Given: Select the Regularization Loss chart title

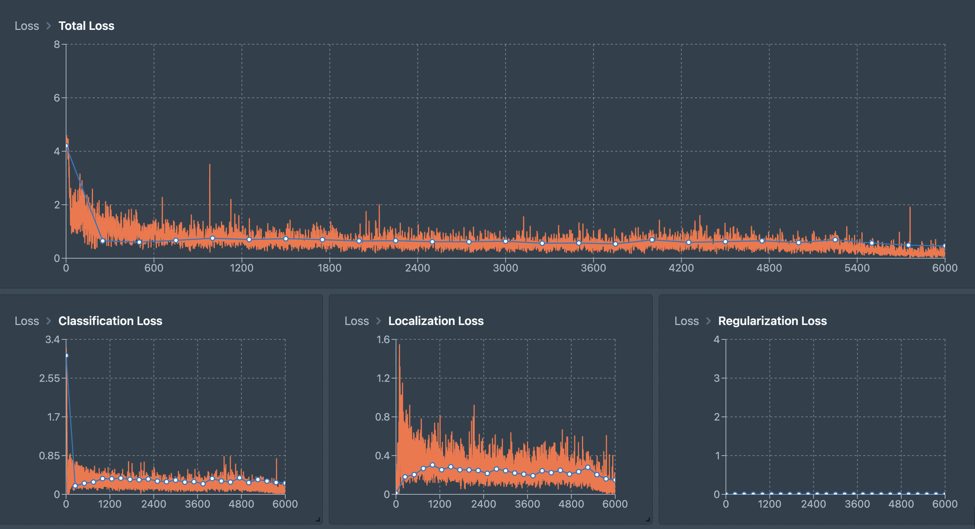Looking at the screenshot, I should (772, 321).
